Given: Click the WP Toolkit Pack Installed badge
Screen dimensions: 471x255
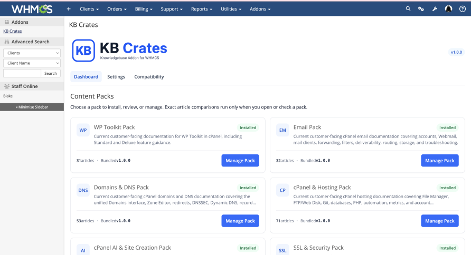Looking at the screenshot, I should (248, 127).
